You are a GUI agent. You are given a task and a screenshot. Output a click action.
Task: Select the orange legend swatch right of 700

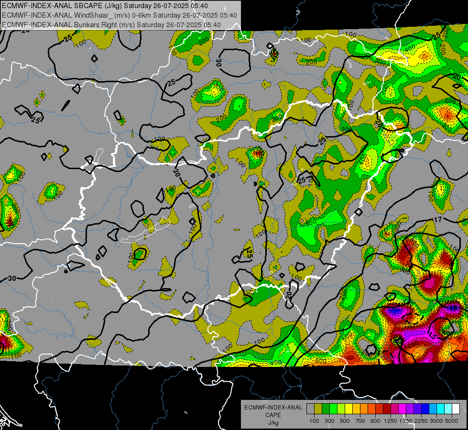click(x=364, y=408)
